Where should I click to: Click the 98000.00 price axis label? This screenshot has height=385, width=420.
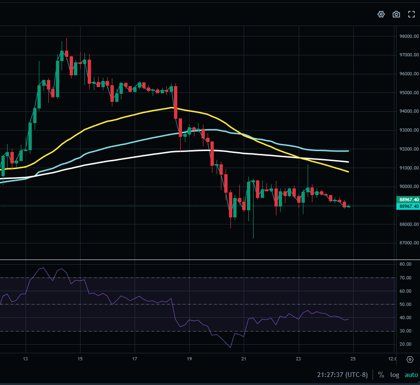coord(409,36)
